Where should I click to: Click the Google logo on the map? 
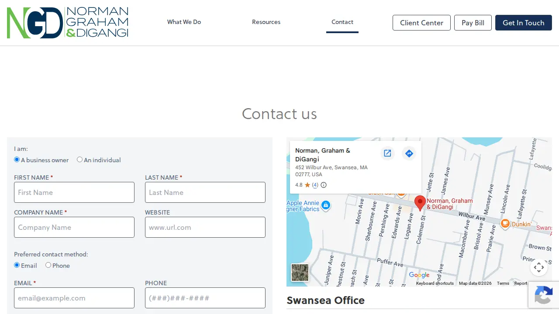click(419, 275)
